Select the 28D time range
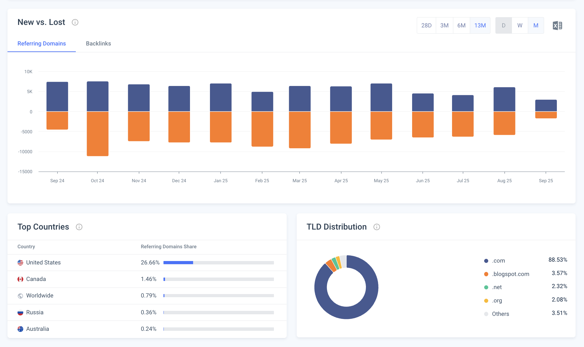Screen dimensions: 584x347 coord(426,26)
